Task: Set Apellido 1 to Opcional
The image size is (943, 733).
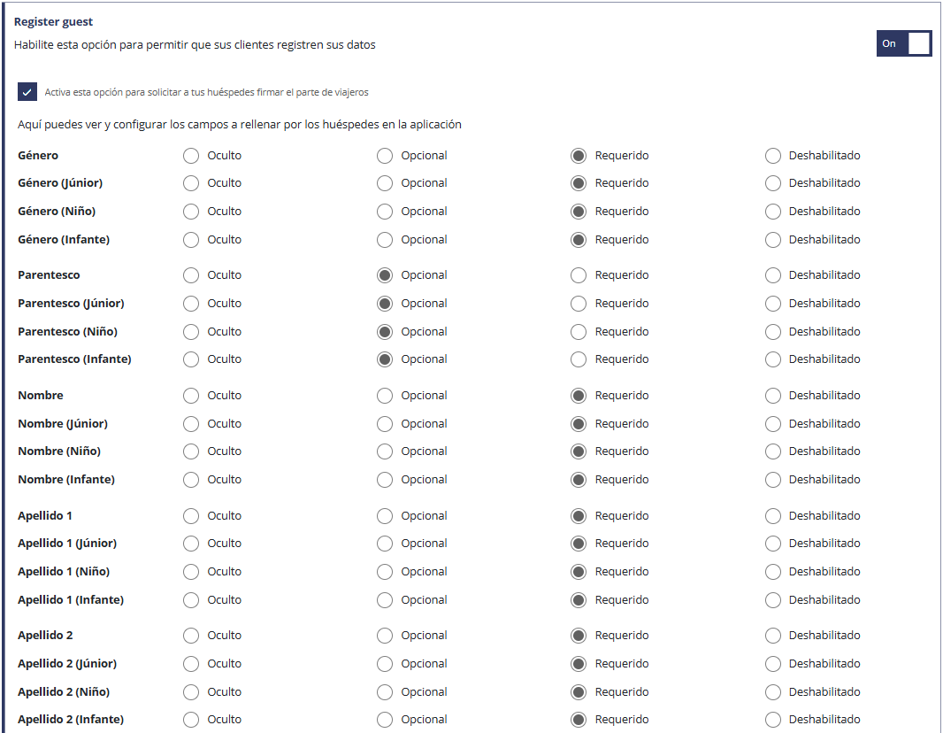Action: [x=385, y=516]
